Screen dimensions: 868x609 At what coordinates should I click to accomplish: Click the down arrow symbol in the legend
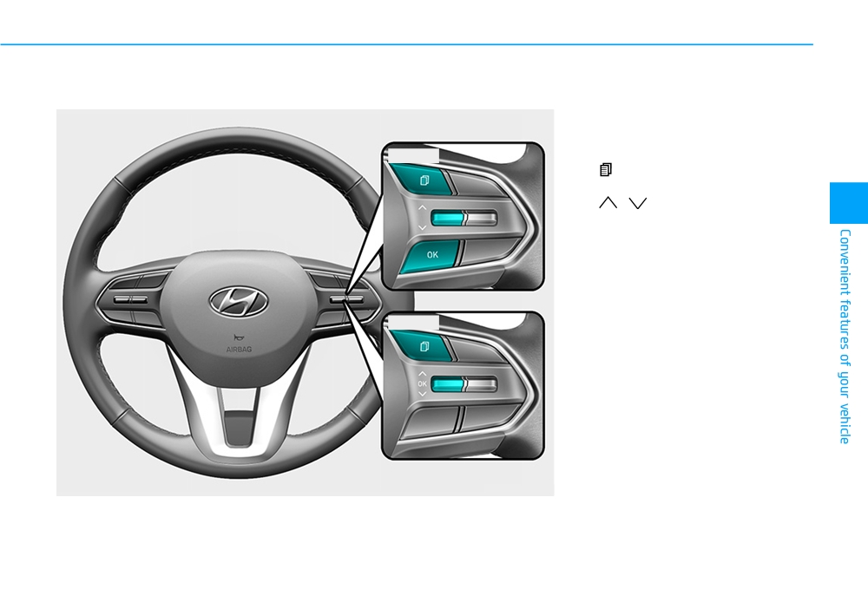coord(638,203)
